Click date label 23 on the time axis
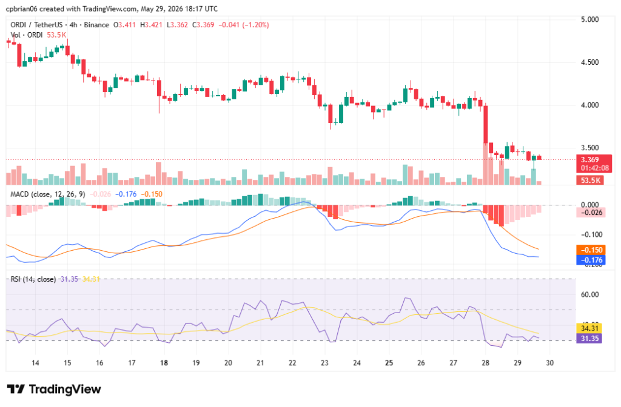The width and height of the screenshot is (621, 407). (x=325, y=363)
